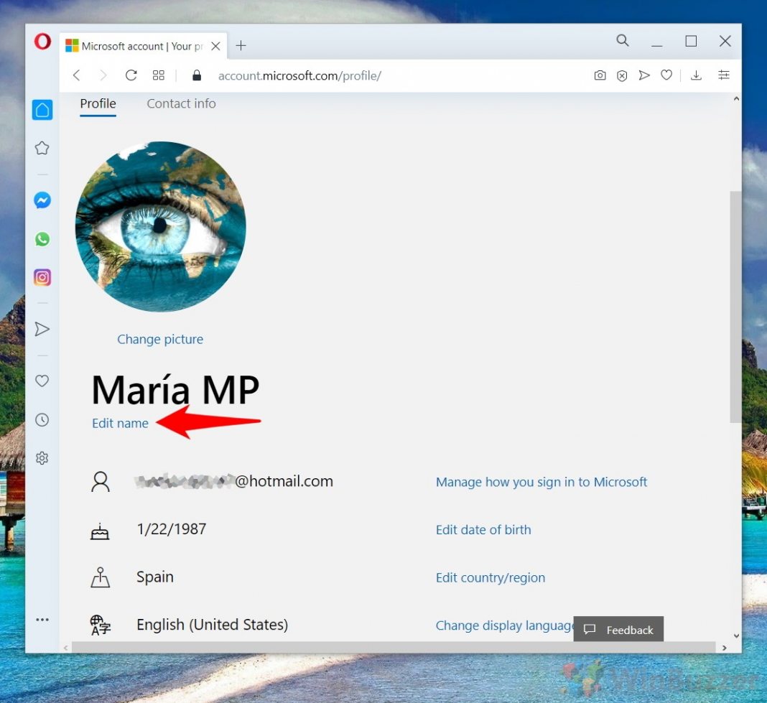Click the Edit name link
Image resolution: width=767 pixels, height=703 pixels.
(120, 423)
